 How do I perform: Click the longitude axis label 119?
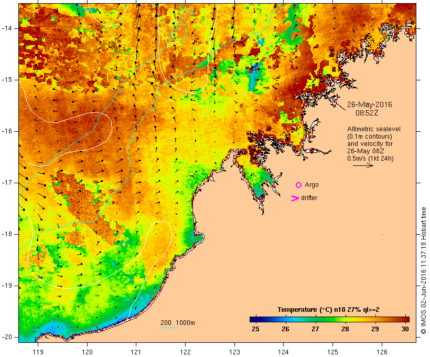(x=38, y=352)
